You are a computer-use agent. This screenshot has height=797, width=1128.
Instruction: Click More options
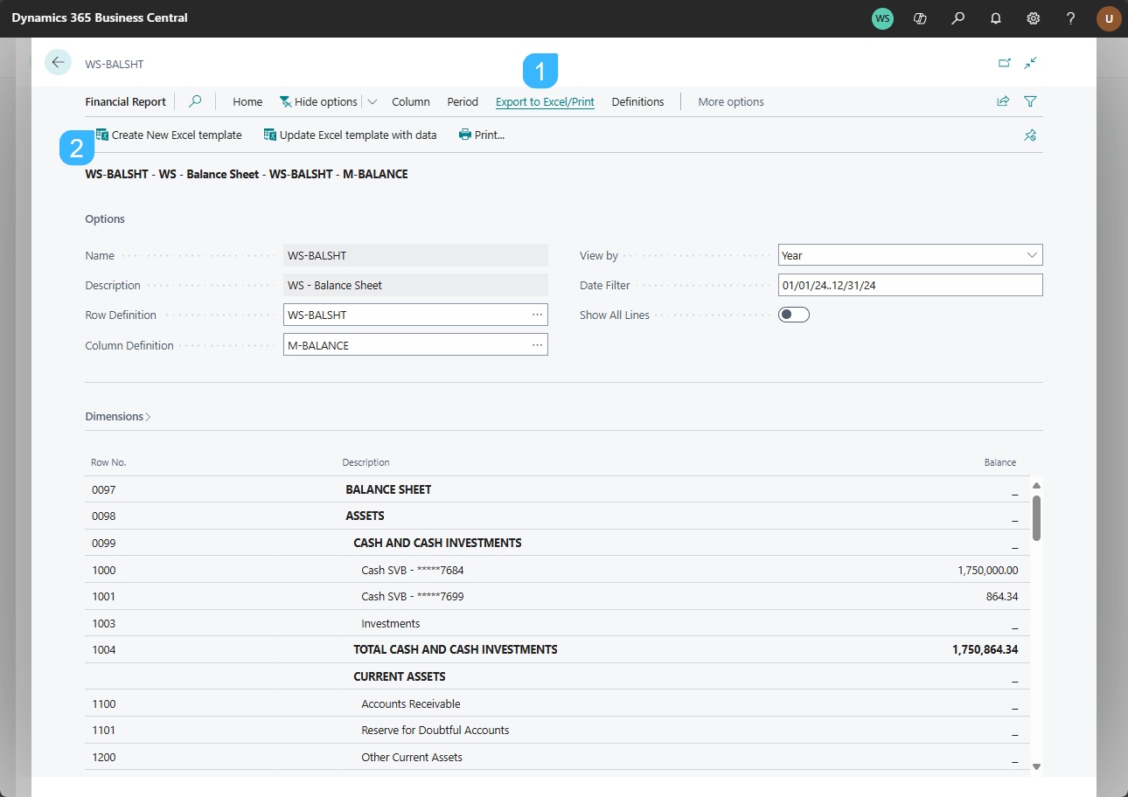tap(731, 101)
